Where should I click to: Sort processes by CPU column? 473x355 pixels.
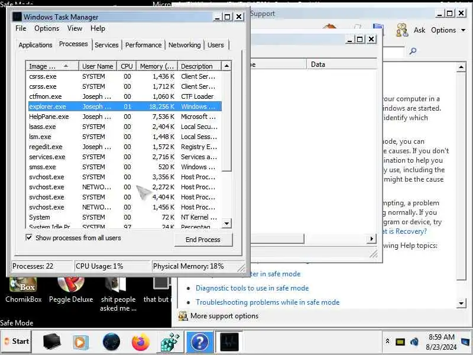click(x=127, y=66)
